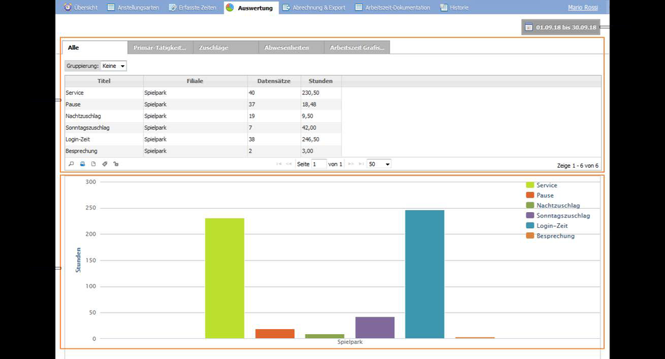Switch to Erfasste Zeiten tab

tap(192, 7)
